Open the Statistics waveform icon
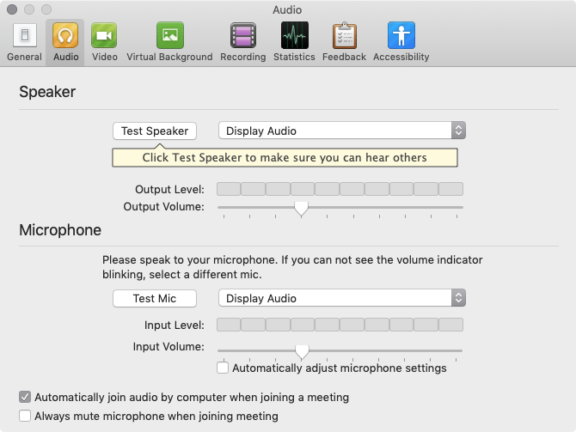This screenshot has width=576, height=432. coord(295,35)
